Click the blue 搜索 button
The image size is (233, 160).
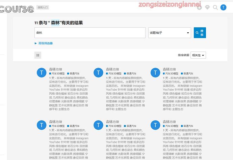[200, 33]
